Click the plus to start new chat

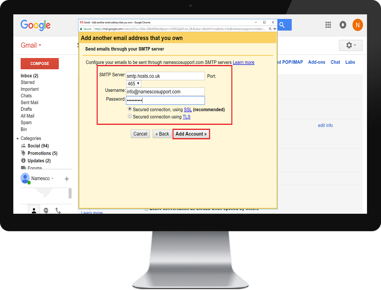click(x=67, y=179)
